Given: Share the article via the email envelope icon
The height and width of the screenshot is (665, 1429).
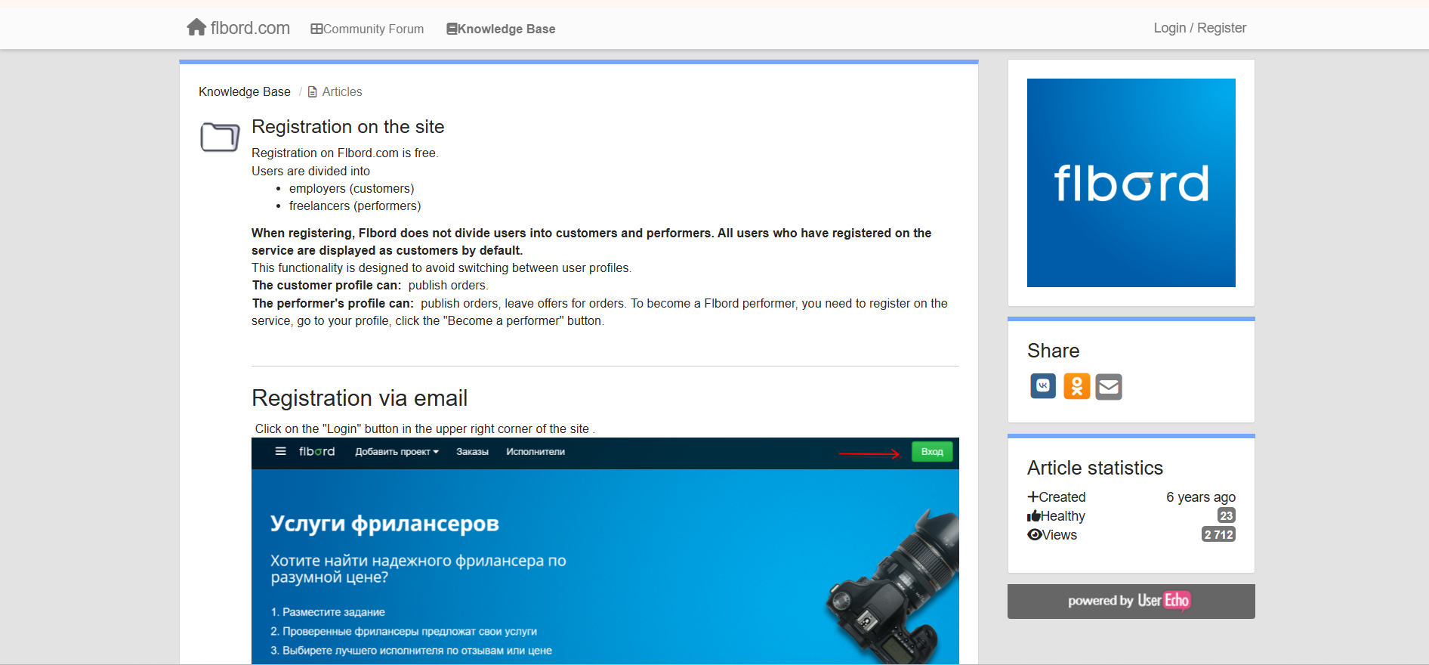Looking at the screenshot, I should [1109, 387].
